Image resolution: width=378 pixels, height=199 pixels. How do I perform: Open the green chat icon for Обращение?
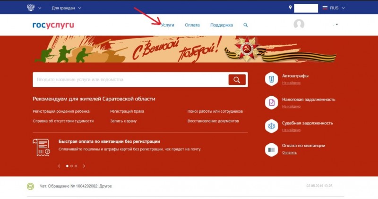30,186
